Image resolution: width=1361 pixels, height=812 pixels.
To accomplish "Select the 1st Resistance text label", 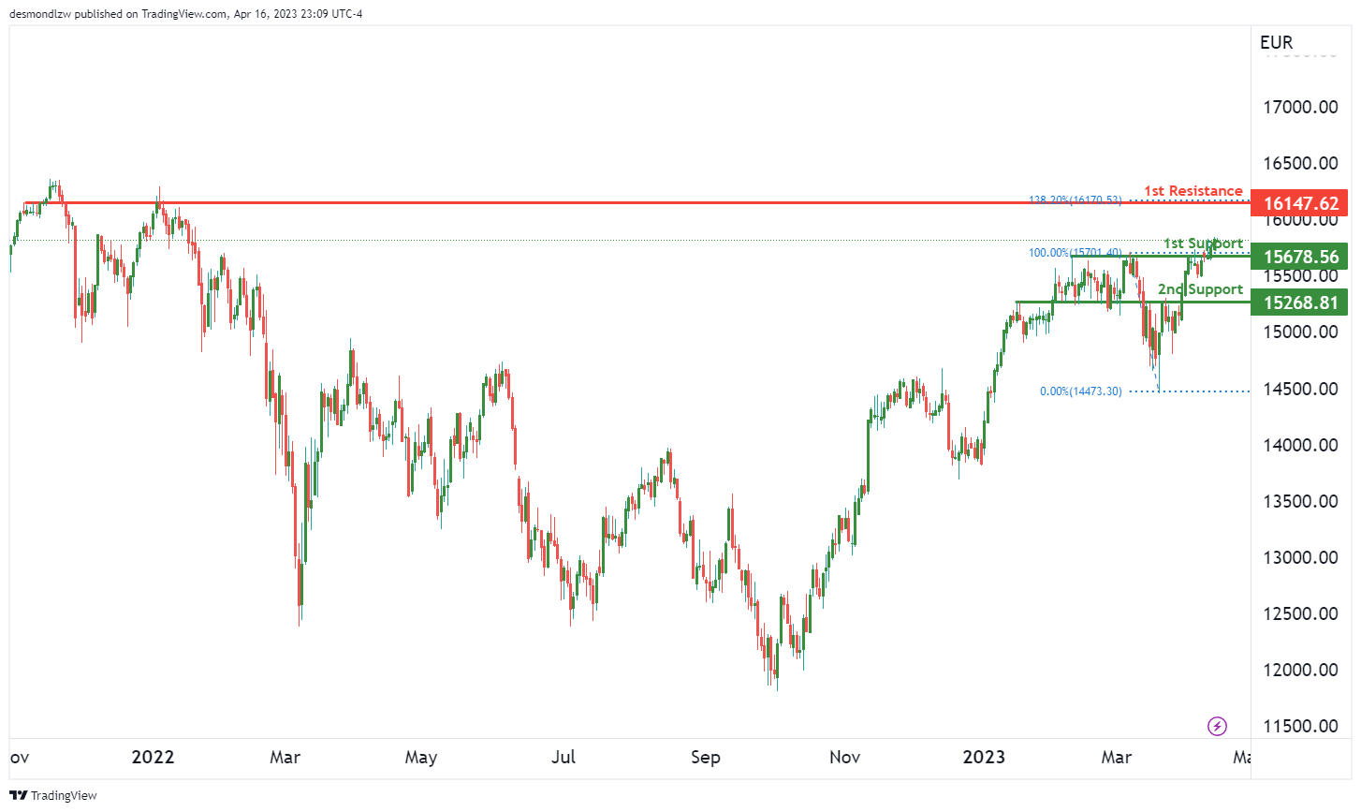I will pyautogui.click(x=1193, y=191).
